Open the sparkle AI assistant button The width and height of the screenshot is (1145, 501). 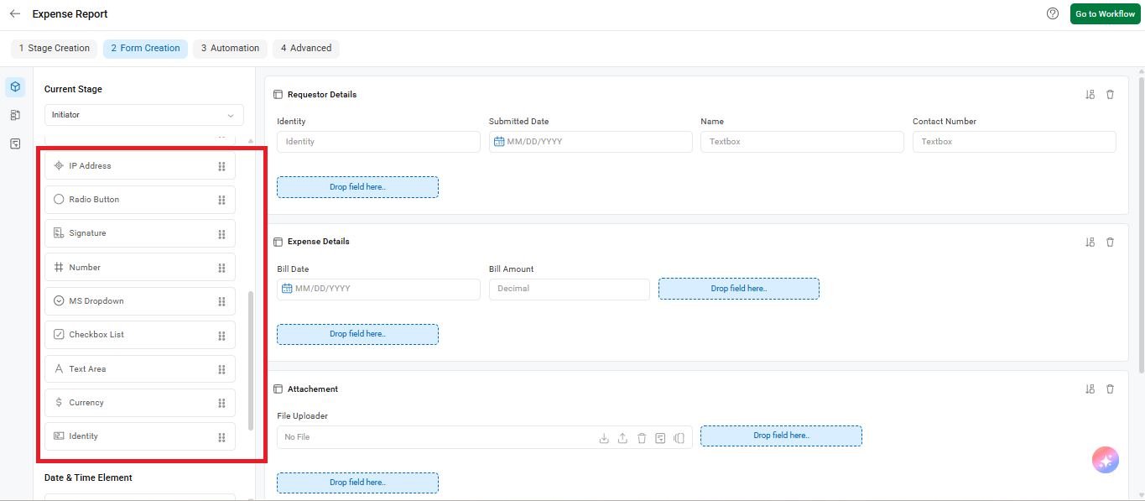pyautogui.click(x=1105, y=460)
